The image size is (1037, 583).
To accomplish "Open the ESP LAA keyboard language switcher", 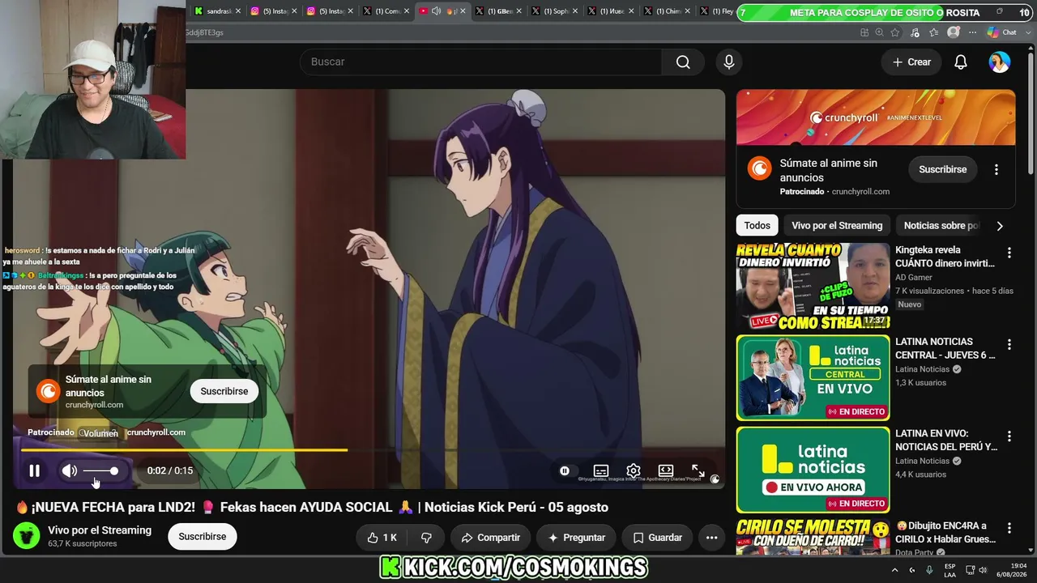I will (x=950, y=570).
